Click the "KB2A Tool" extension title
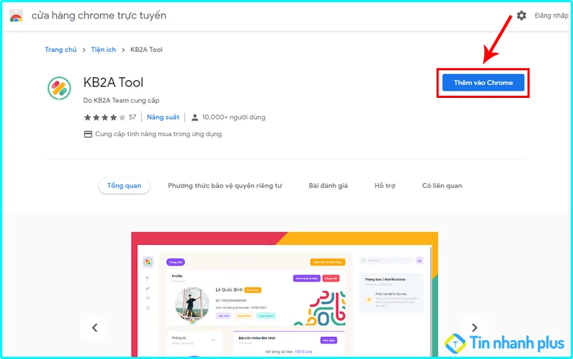 click(113, 82)
